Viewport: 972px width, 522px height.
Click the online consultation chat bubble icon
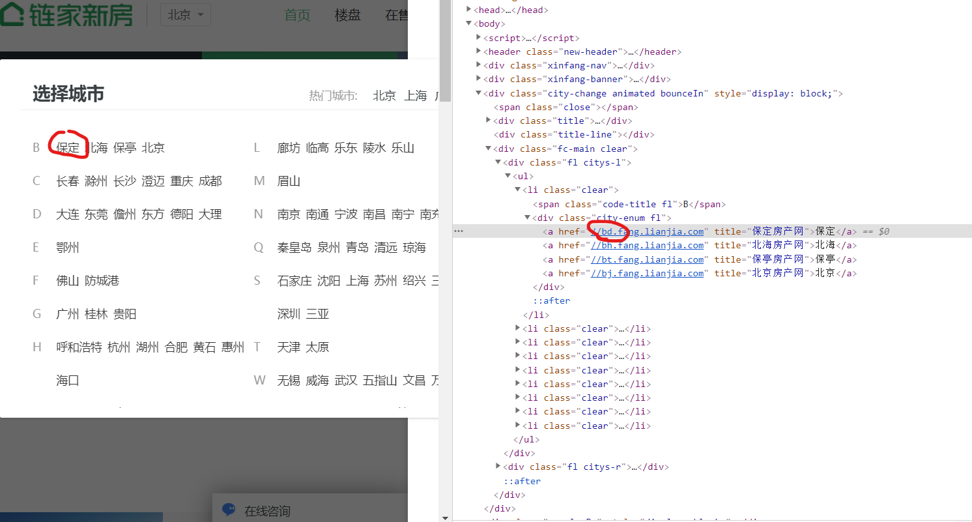click(229, 510)
